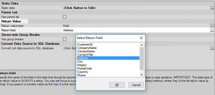Select the highlighted Address entry
Image resolution: width=215 pixels, height=95 pixels.
pos(108,58)
